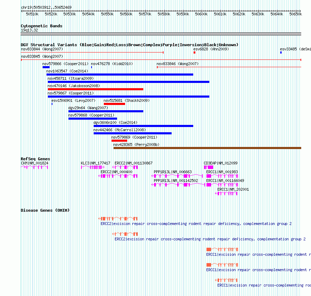Screen dimensions: 311x296
Task: Click the blue nsv442466 (McCarroll2008) gain bar
Action: click(132, 133)
